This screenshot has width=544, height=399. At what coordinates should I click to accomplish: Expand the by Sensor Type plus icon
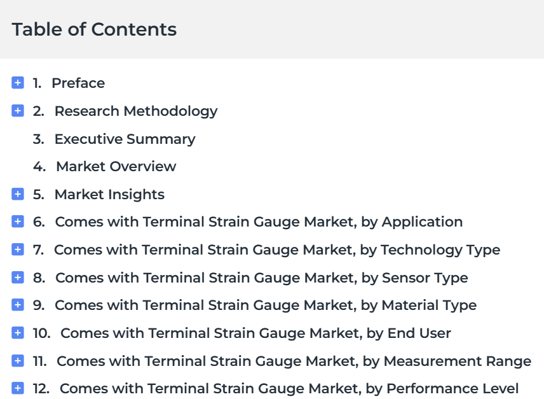18,277
